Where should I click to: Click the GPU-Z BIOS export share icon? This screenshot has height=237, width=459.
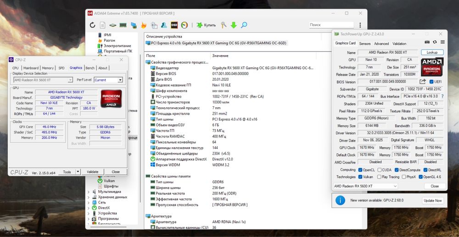point(422,82)
